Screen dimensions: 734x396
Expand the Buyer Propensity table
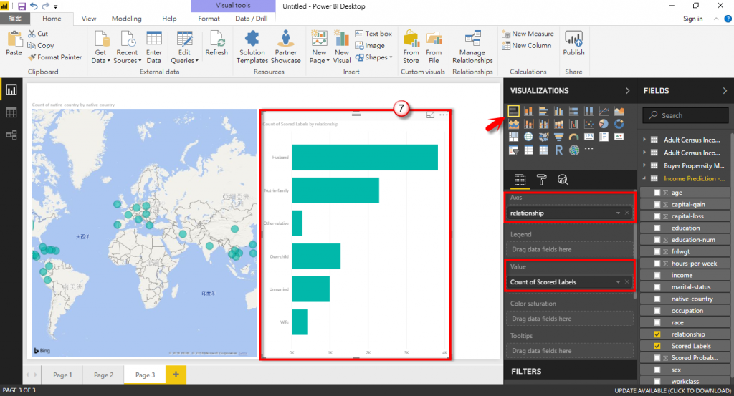coord(644,165)
